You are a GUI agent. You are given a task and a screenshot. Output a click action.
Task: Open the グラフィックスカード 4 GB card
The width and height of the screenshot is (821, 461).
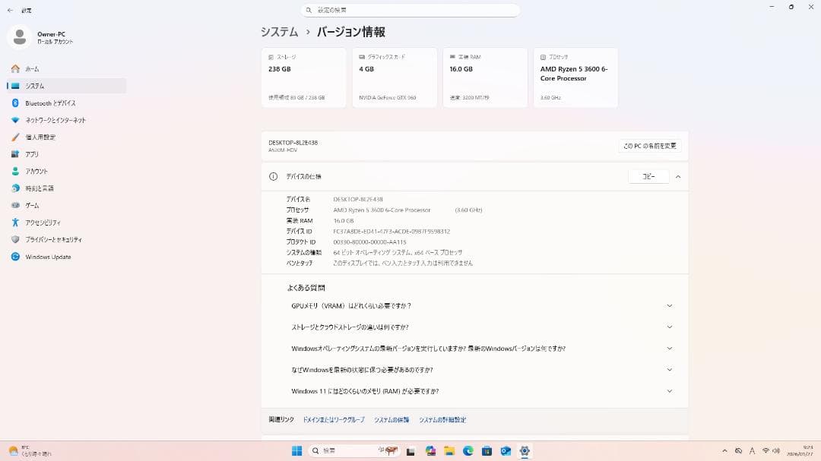point(395,78)
